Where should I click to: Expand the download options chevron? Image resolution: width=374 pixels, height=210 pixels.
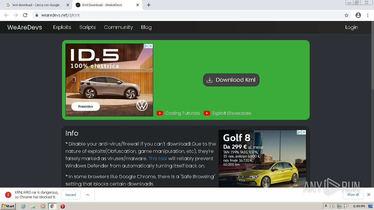[87, 195]
